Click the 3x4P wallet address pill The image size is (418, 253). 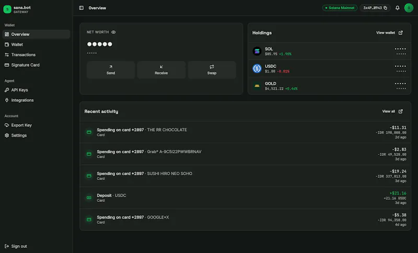[x=375, y=8]
